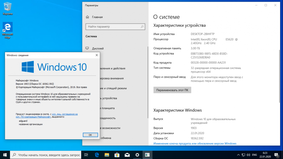Open the product key change link

pyautogui.click(x=195, y=143)
